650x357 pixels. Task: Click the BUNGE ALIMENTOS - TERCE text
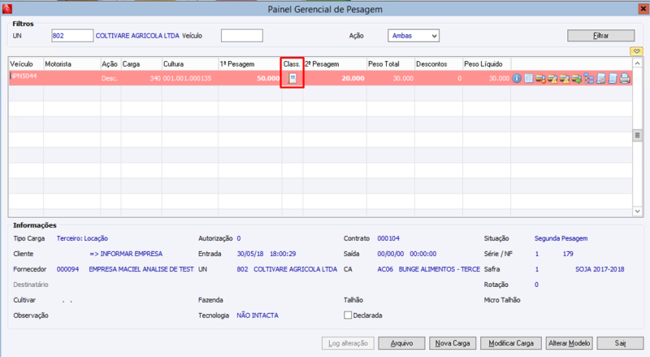[440, 269]
